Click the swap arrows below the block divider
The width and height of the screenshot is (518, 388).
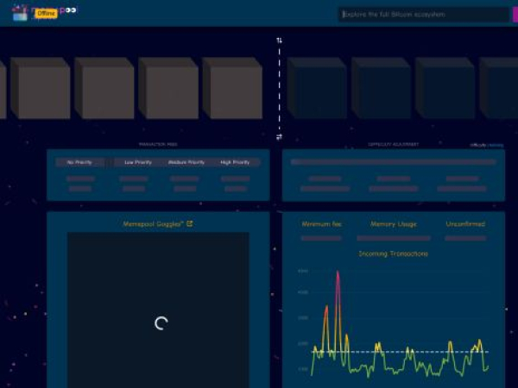[279, 137]
